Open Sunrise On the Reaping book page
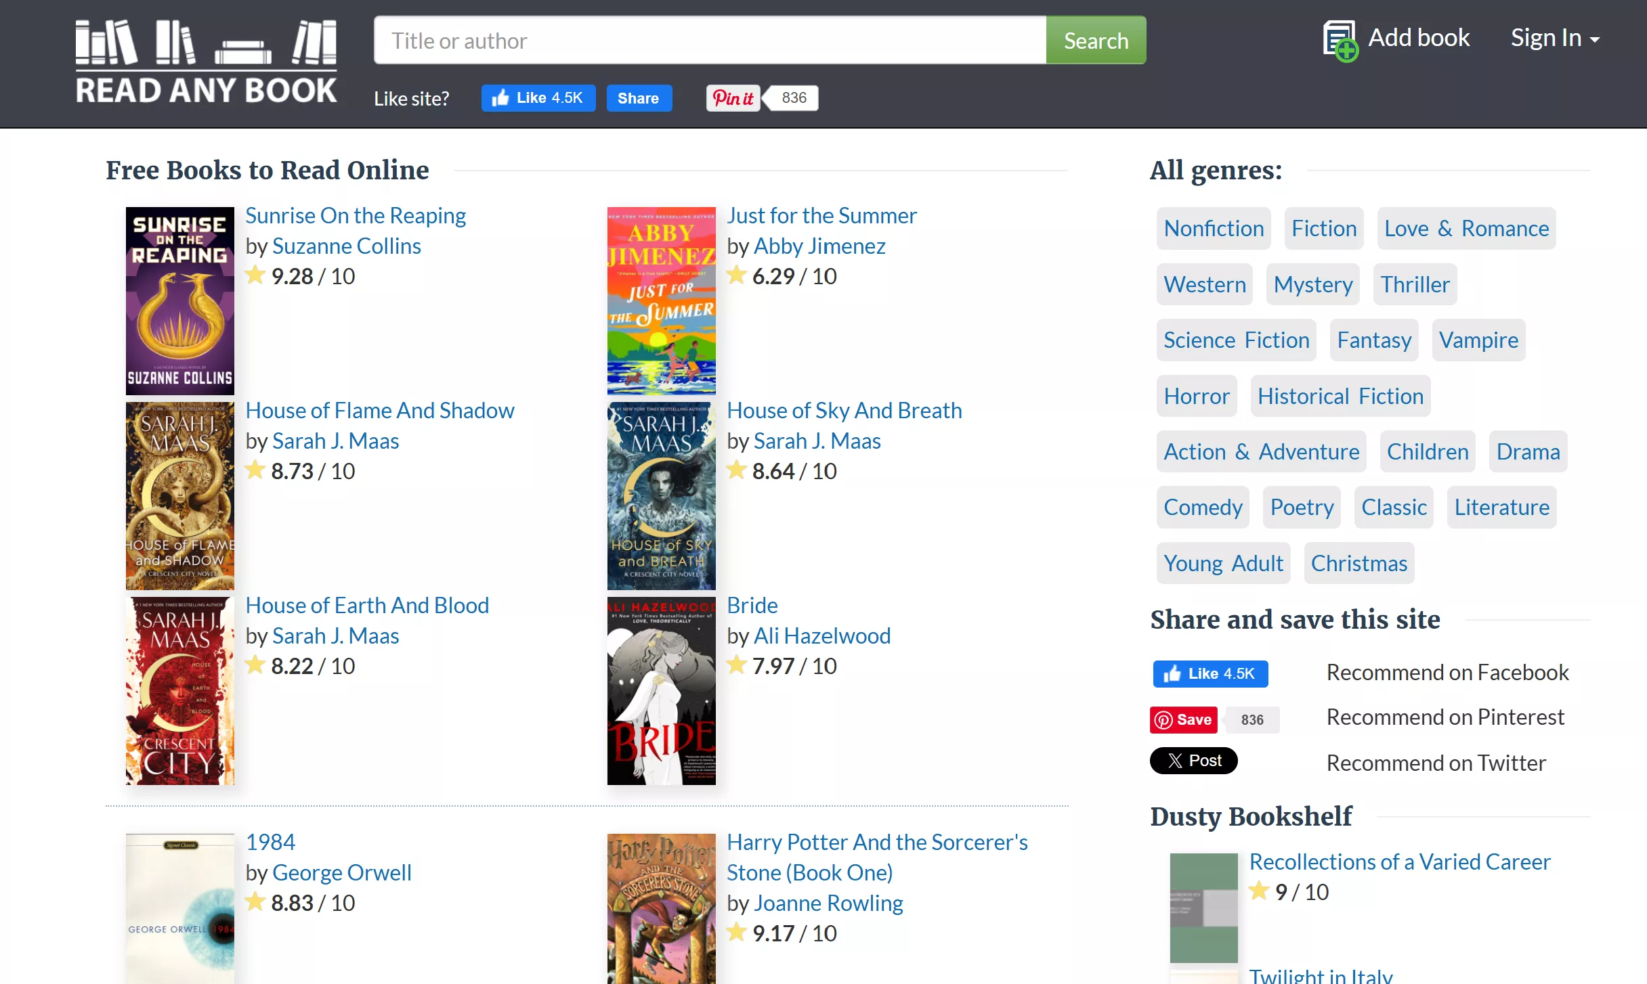Screen dimensions: 1647x984 356,215
